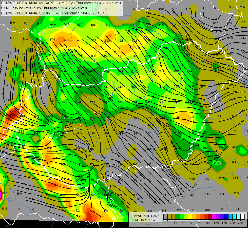Click the map value '73.0'
Image resolution: width=248 pixels, height=228 pixels.
[163, 133]
